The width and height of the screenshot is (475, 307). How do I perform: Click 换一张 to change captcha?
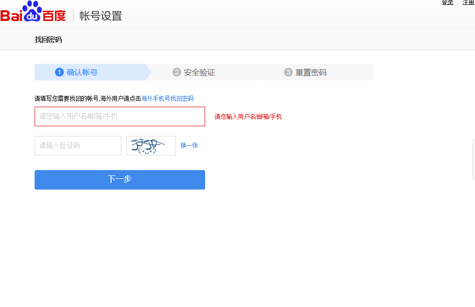tap(190, 146)
